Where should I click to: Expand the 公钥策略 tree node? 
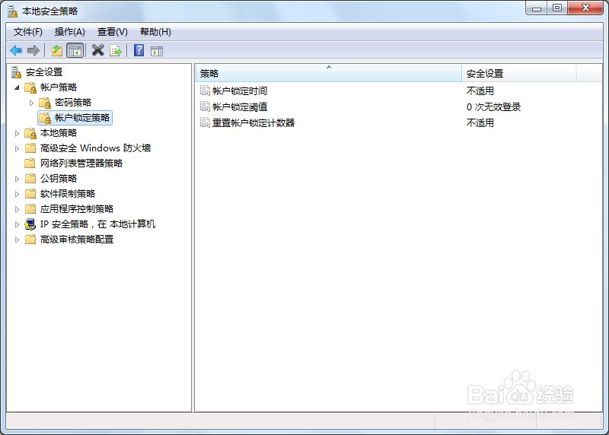pos(17,179)
